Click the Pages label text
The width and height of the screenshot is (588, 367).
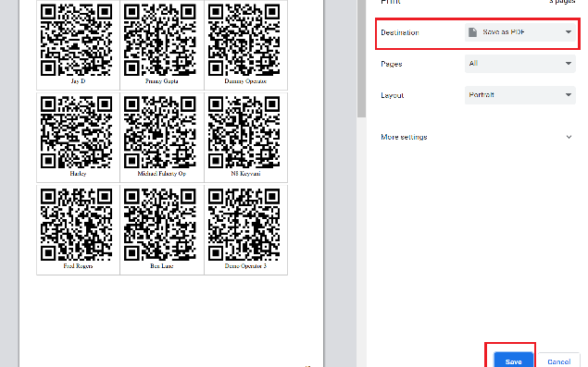[392, 64]
